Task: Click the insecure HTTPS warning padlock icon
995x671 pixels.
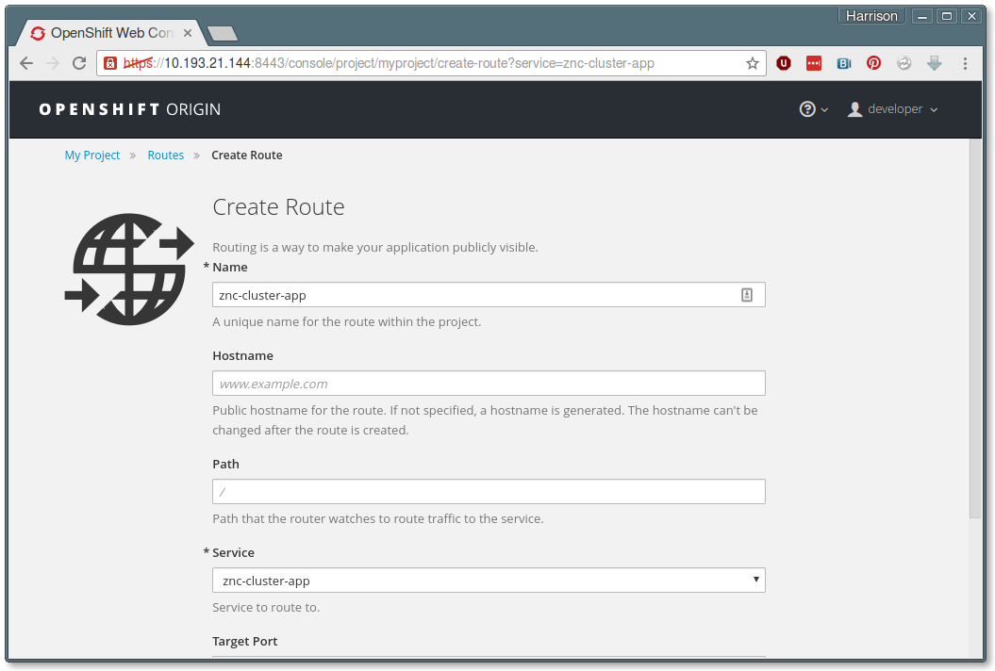Action: (110, 63)
